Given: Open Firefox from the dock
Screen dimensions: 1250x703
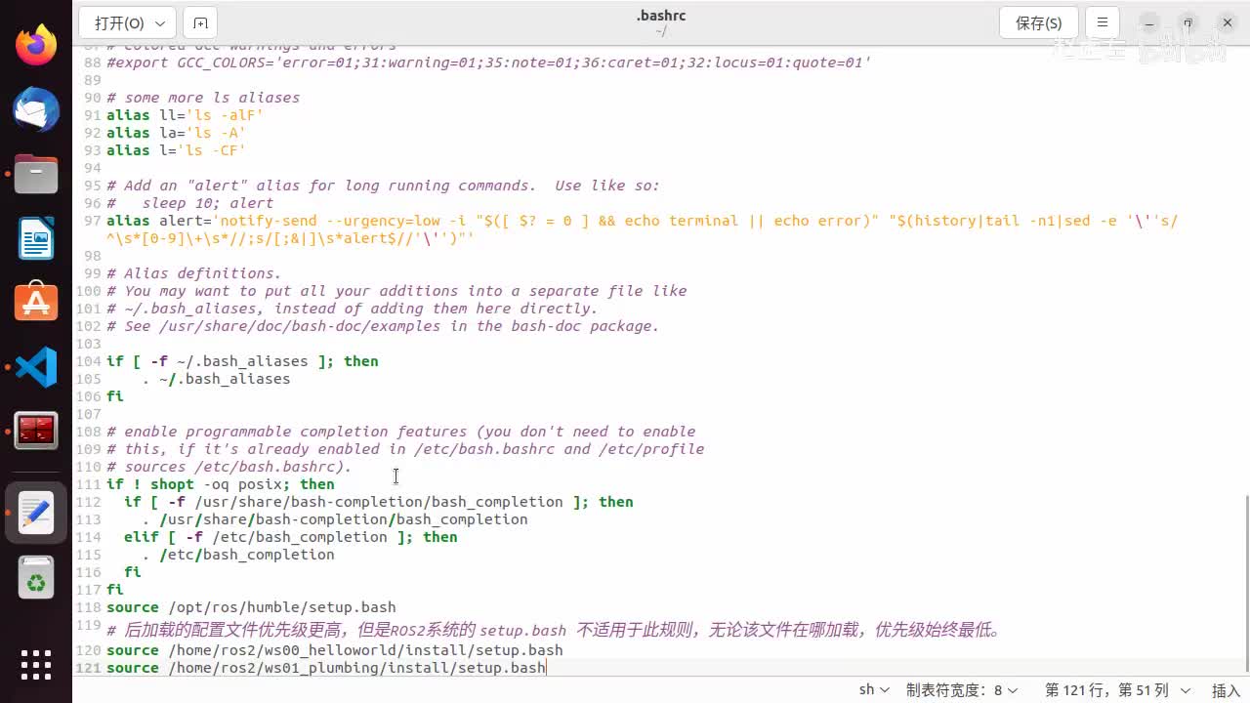Looking at the screenshot, I should click(36, 45).
